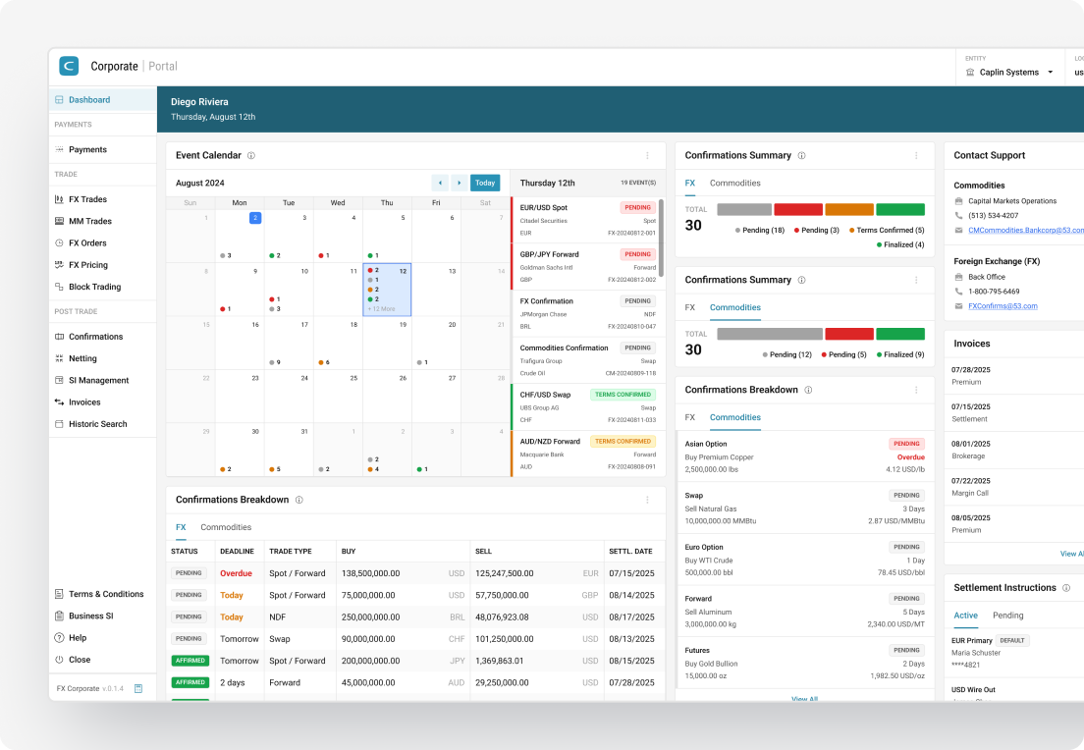Image resolution: width=1084 pixels, height=750 pixels.
Task: Click the Close power icon in sidebar
Action: [59, 660]
